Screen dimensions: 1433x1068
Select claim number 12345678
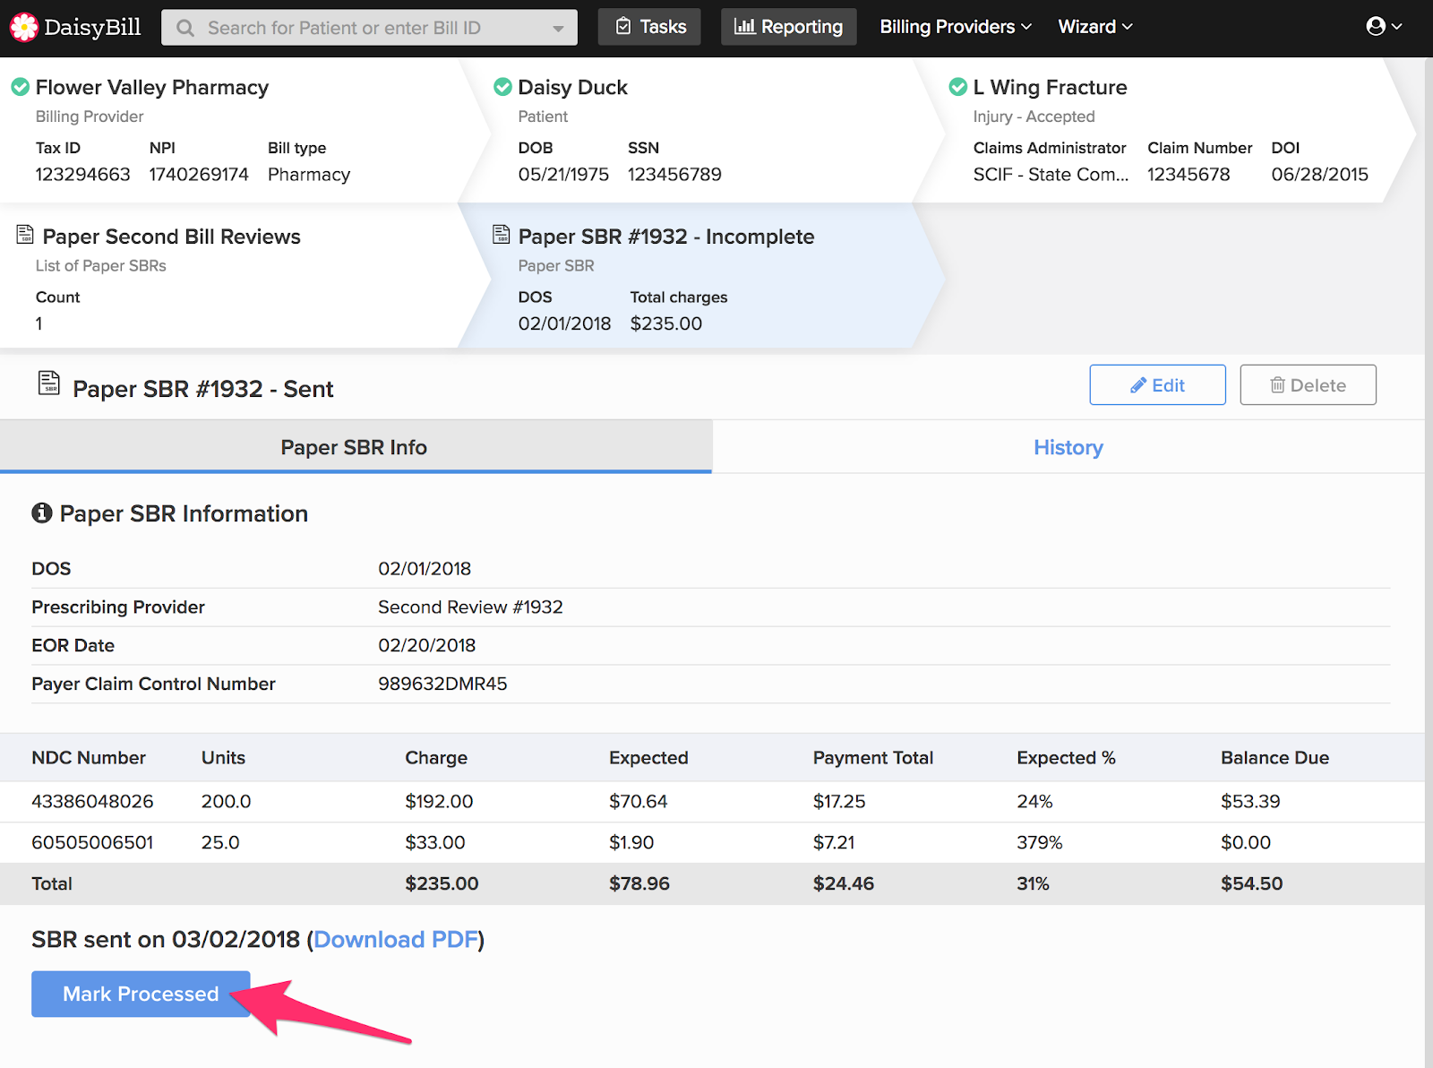click(x=1188, y=175)
